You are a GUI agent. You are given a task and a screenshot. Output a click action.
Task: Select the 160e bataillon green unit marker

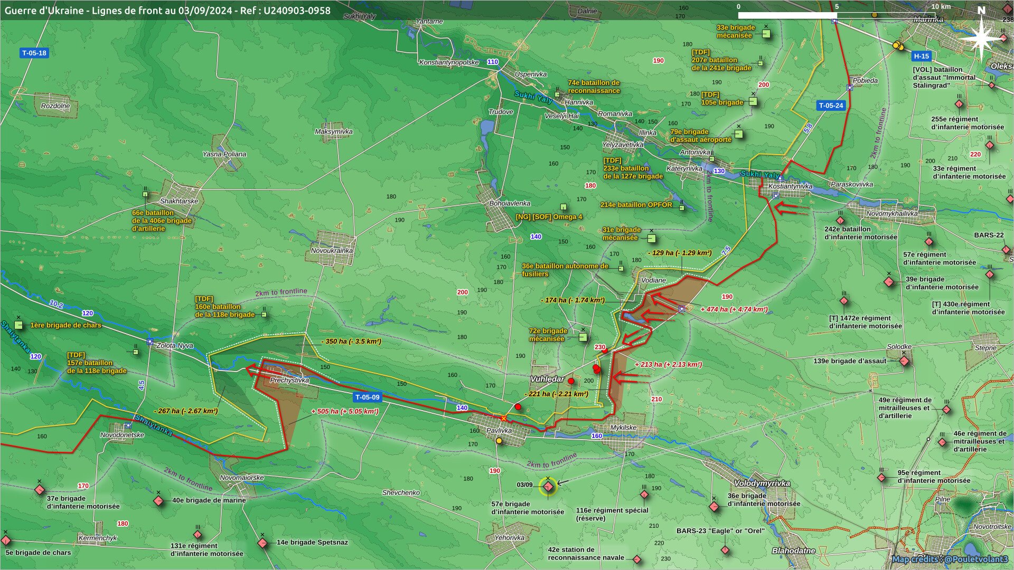264,315
